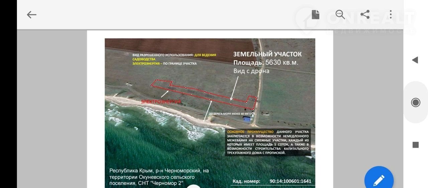Share the document via the share icon
This screenshot has height=188, width=428.
365,15
